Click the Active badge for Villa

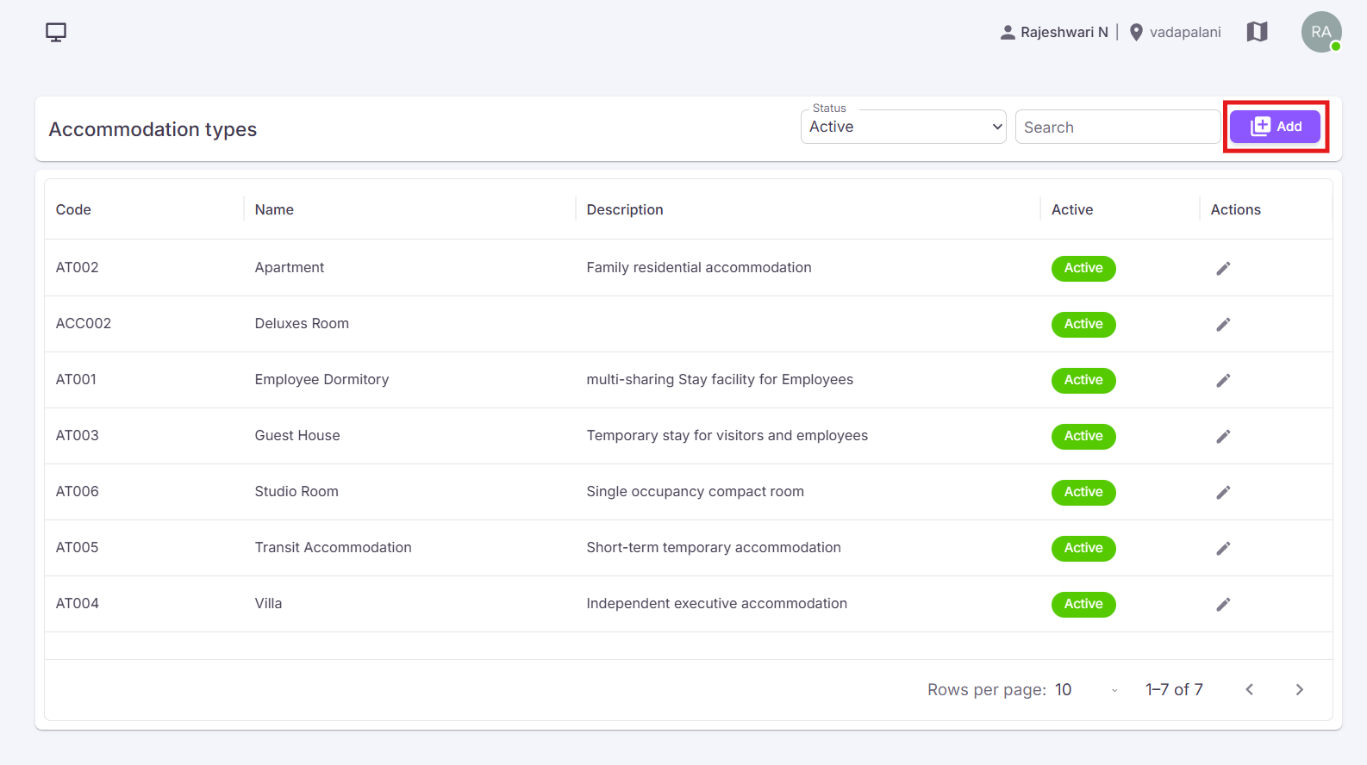click(1083, 604)
